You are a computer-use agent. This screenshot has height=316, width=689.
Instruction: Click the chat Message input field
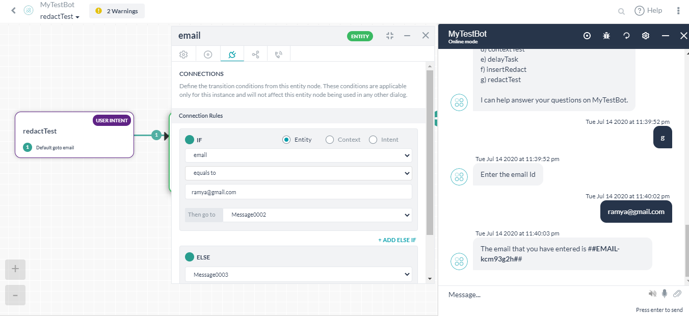pyautogui.click(x=543, y=295)
